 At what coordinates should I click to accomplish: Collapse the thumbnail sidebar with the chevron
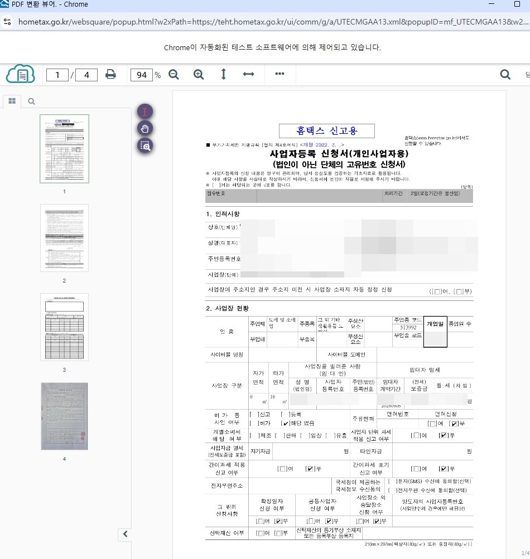pyautogui.click(x=125, y=534)
